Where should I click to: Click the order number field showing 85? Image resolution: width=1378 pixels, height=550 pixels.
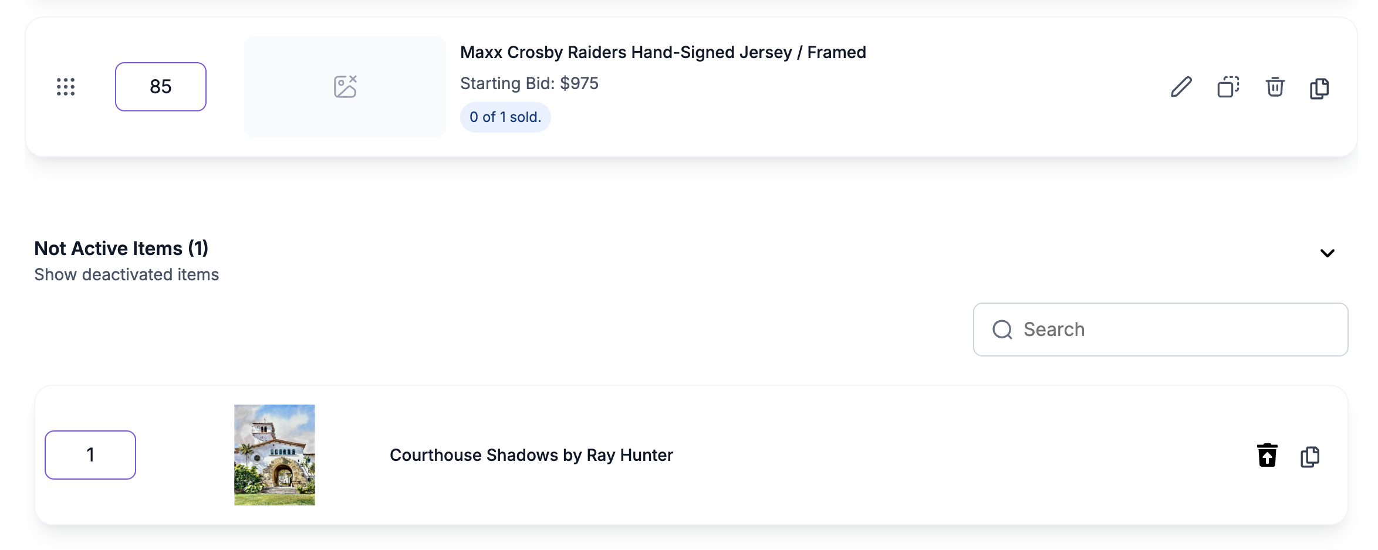pos(161,87)
